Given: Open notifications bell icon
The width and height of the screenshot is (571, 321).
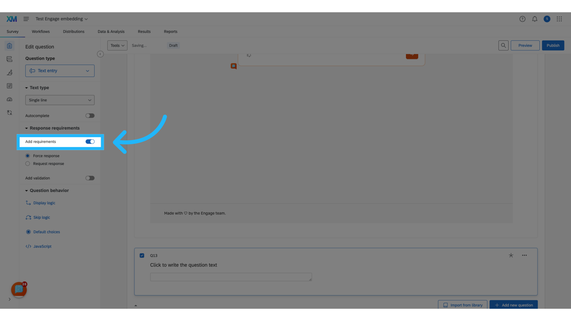Looking at the screenshot, I should point(535,19).
